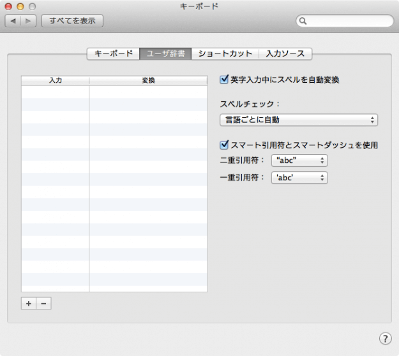This screenshot has height=356, width=399.
Task: Switch to the ショートカット tab
Action: 225,54
